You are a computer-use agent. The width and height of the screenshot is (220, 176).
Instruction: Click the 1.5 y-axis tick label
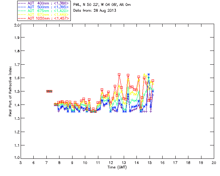click(17, 91)
